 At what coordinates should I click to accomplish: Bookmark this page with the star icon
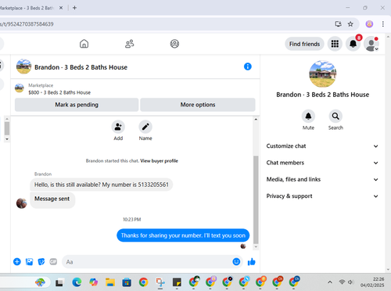[350, 24]
